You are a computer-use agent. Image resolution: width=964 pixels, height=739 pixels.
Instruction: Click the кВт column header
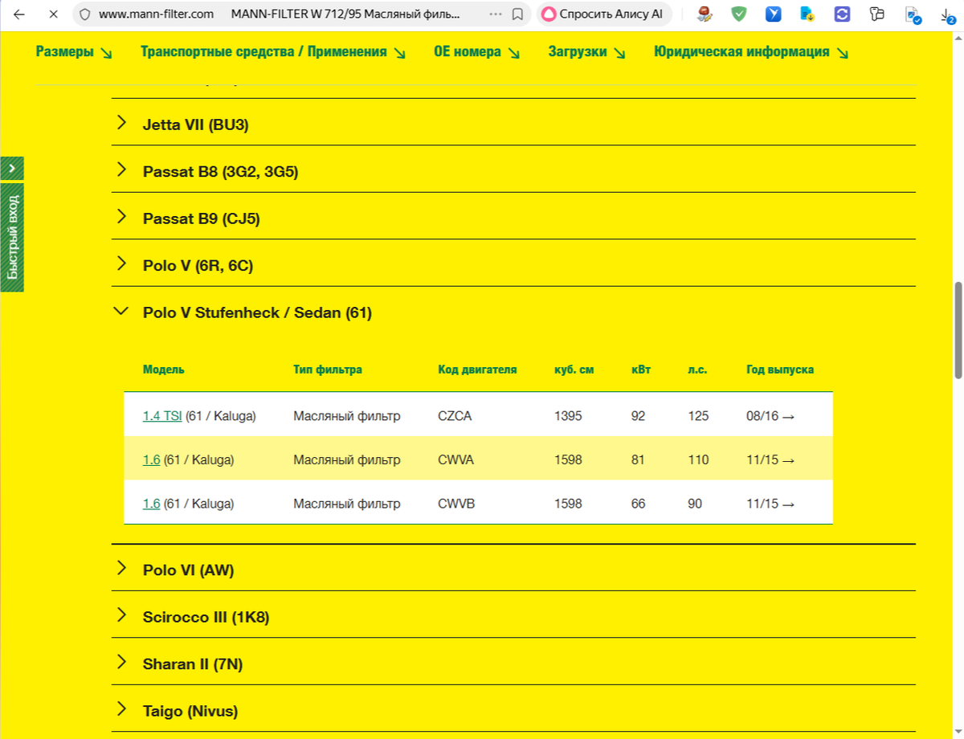641,369
